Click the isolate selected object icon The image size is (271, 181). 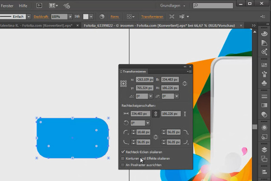(x=172, y=16)
